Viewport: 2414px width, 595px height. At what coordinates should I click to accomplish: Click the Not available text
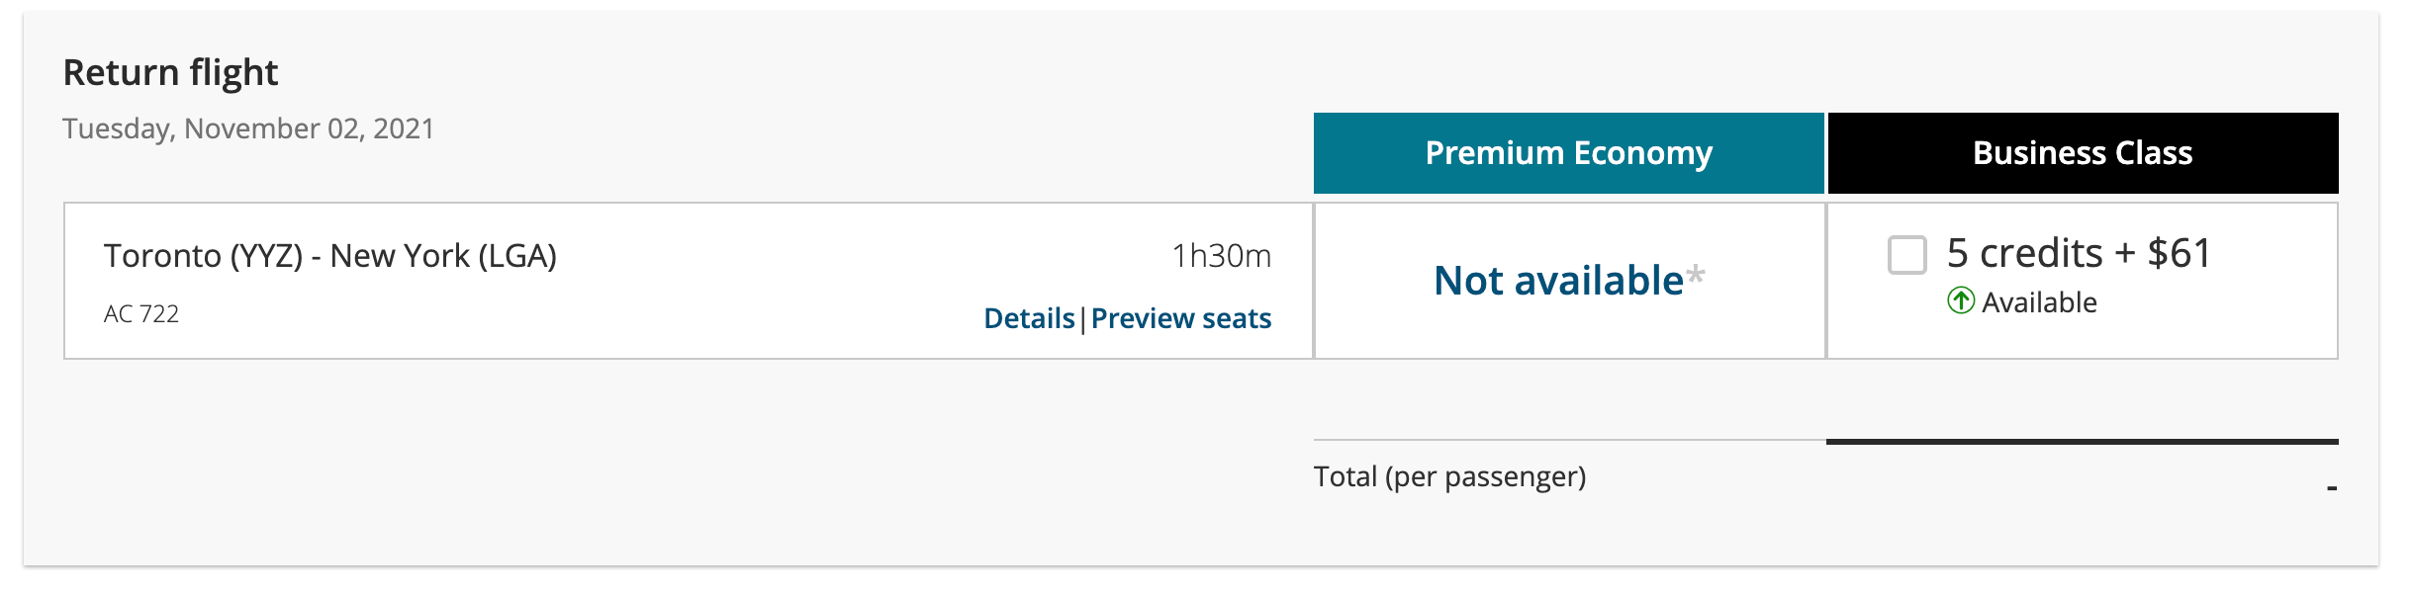tap(1557, 281)
